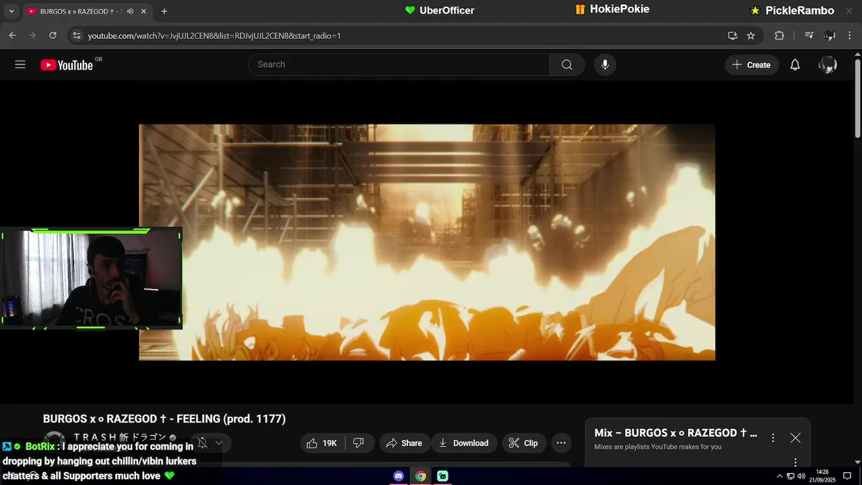Click the video player to pause
The width and height of the screenshot is (862, 485).
tap(427, 243)
